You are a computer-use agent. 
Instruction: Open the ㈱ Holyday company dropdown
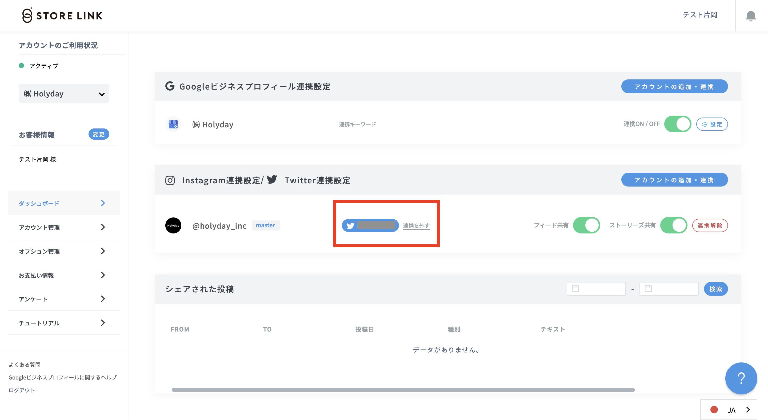pos(63,93)
